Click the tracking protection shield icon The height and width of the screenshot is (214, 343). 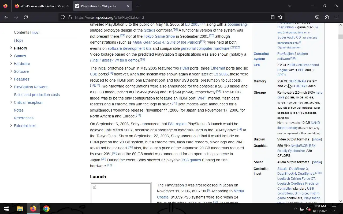point(63,17)
